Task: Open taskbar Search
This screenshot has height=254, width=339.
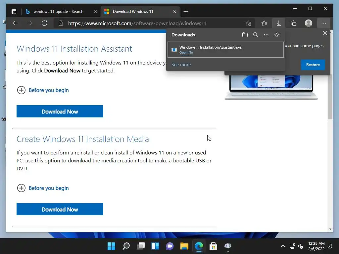Action: (126, 246)
